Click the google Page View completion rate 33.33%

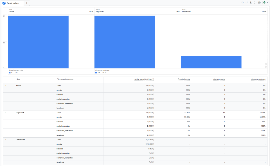(x=187, y=117)
